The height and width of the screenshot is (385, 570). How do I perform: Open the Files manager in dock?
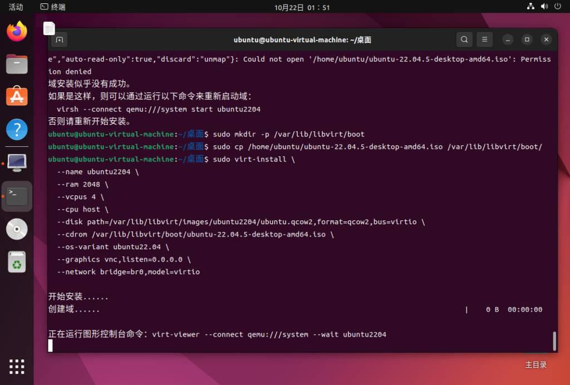[17, 64]
